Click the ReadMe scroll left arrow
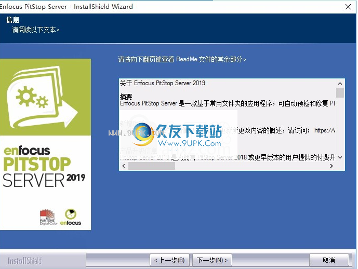 click(124, 166)
